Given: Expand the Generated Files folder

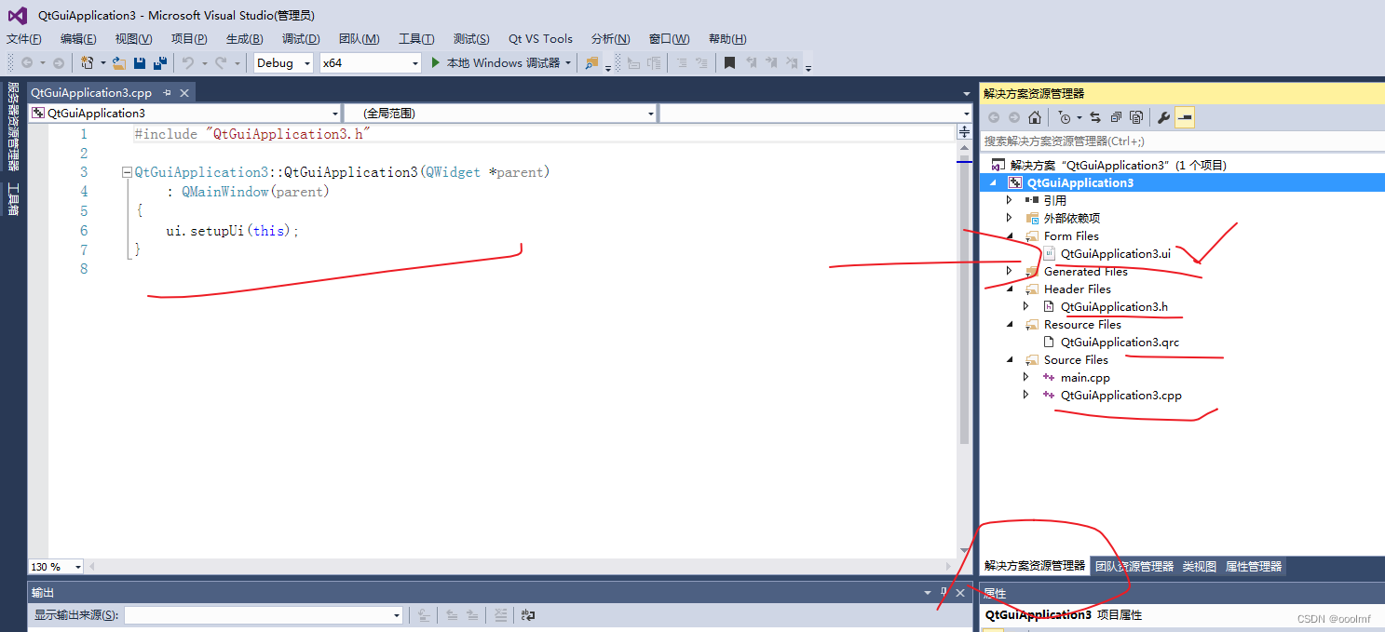Looking at the screenshot, I should [x=1010, y=271].
